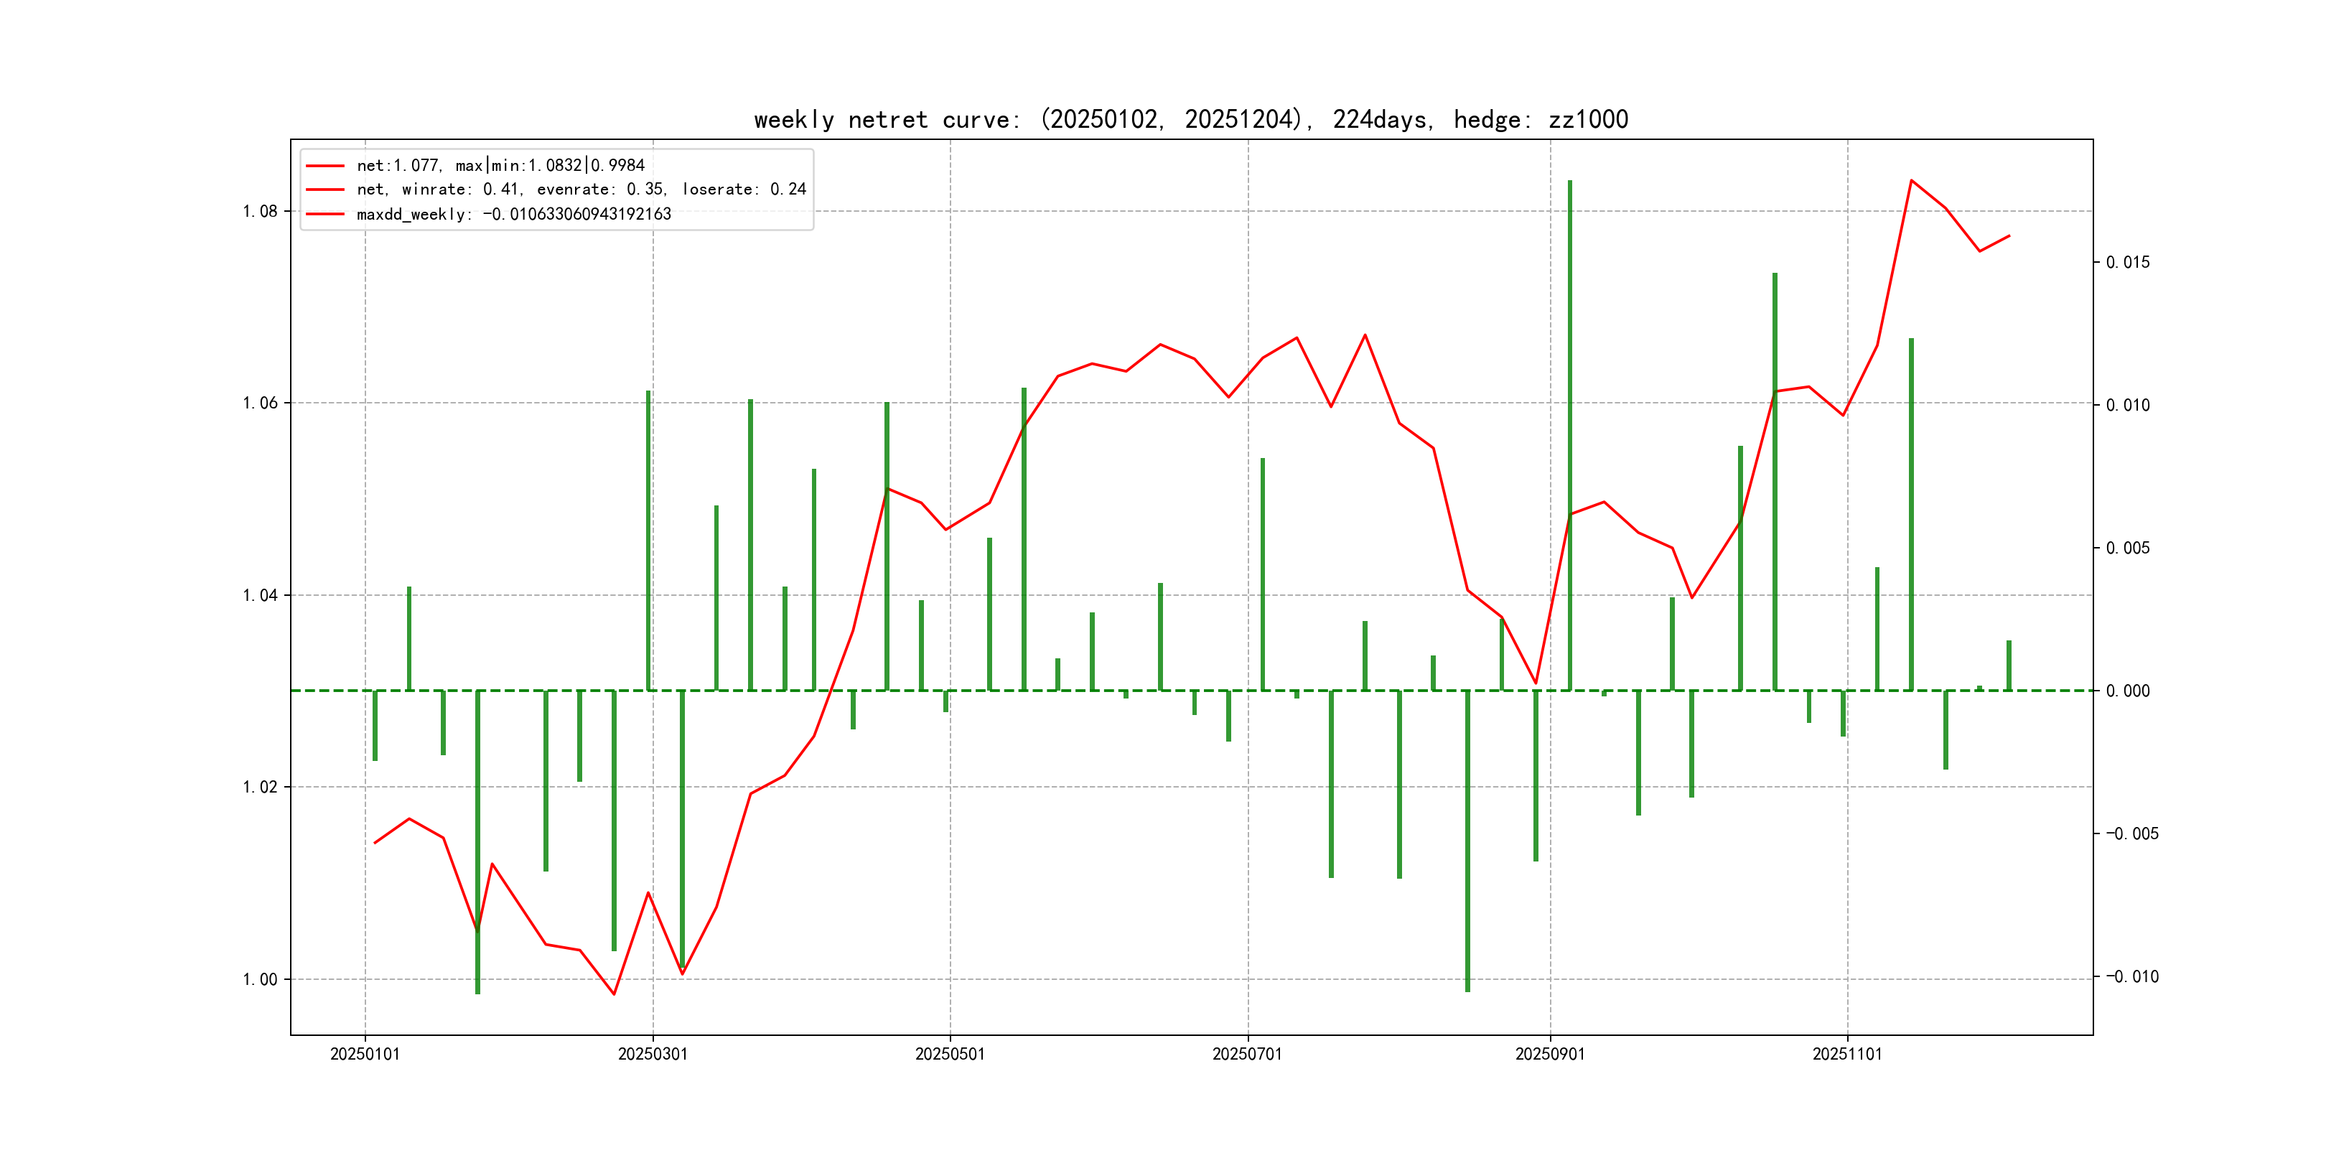Select the 20250501 x-axis tick label

pos(950,1054)
